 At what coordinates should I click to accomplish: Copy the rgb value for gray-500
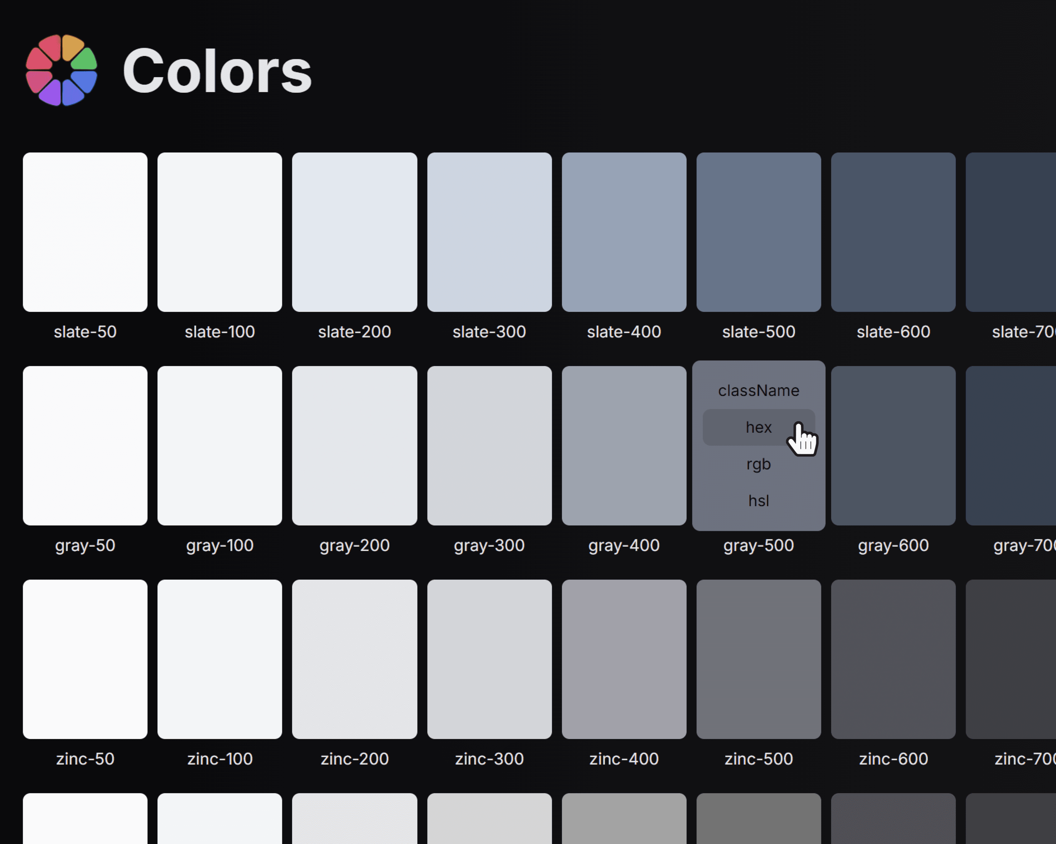(x=758, y=464)
